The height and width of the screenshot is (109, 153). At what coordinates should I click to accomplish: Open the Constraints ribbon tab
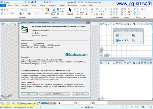pyautogui.click(x=52, y=5)
